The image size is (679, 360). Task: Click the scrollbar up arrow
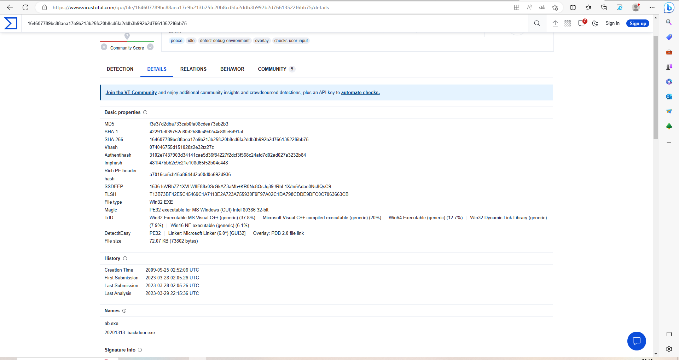coord(656,17)
